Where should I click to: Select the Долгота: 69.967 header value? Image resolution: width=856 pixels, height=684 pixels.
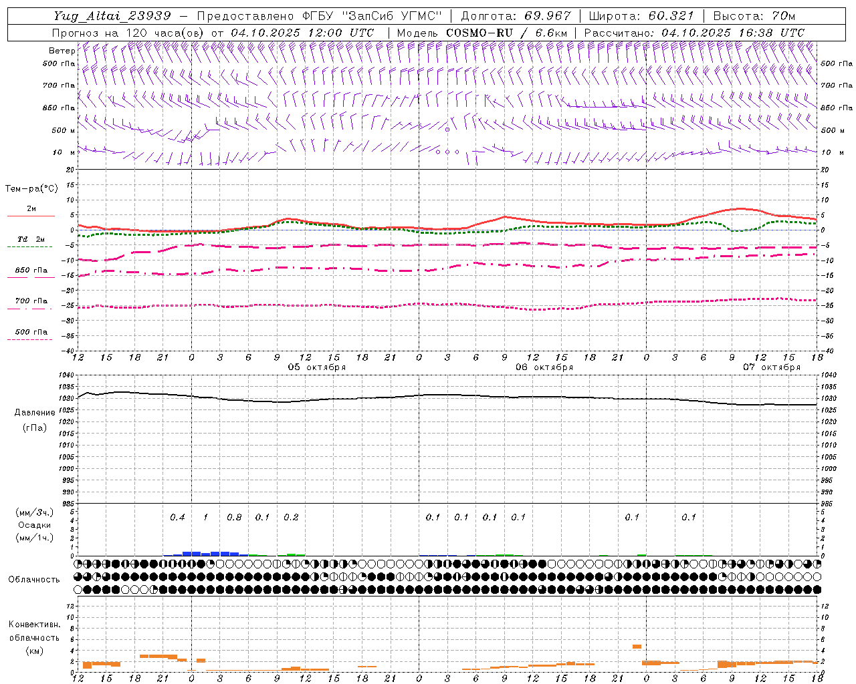[516, 16]
